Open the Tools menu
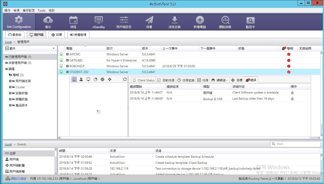The height and width of the screenshot is (184, 324). coord(42,10)
